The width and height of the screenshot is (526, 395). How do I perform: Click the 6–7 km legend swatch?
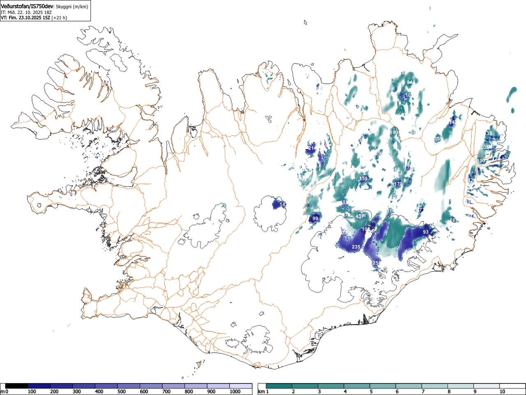(409, 386)
